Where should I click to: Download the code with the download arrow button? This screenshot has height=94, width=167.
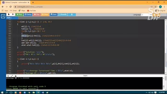coord(72,14)
